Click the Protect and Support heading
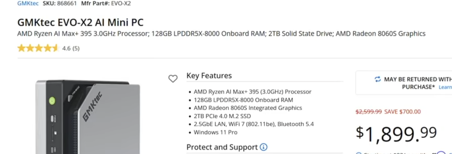 (222, 147)
